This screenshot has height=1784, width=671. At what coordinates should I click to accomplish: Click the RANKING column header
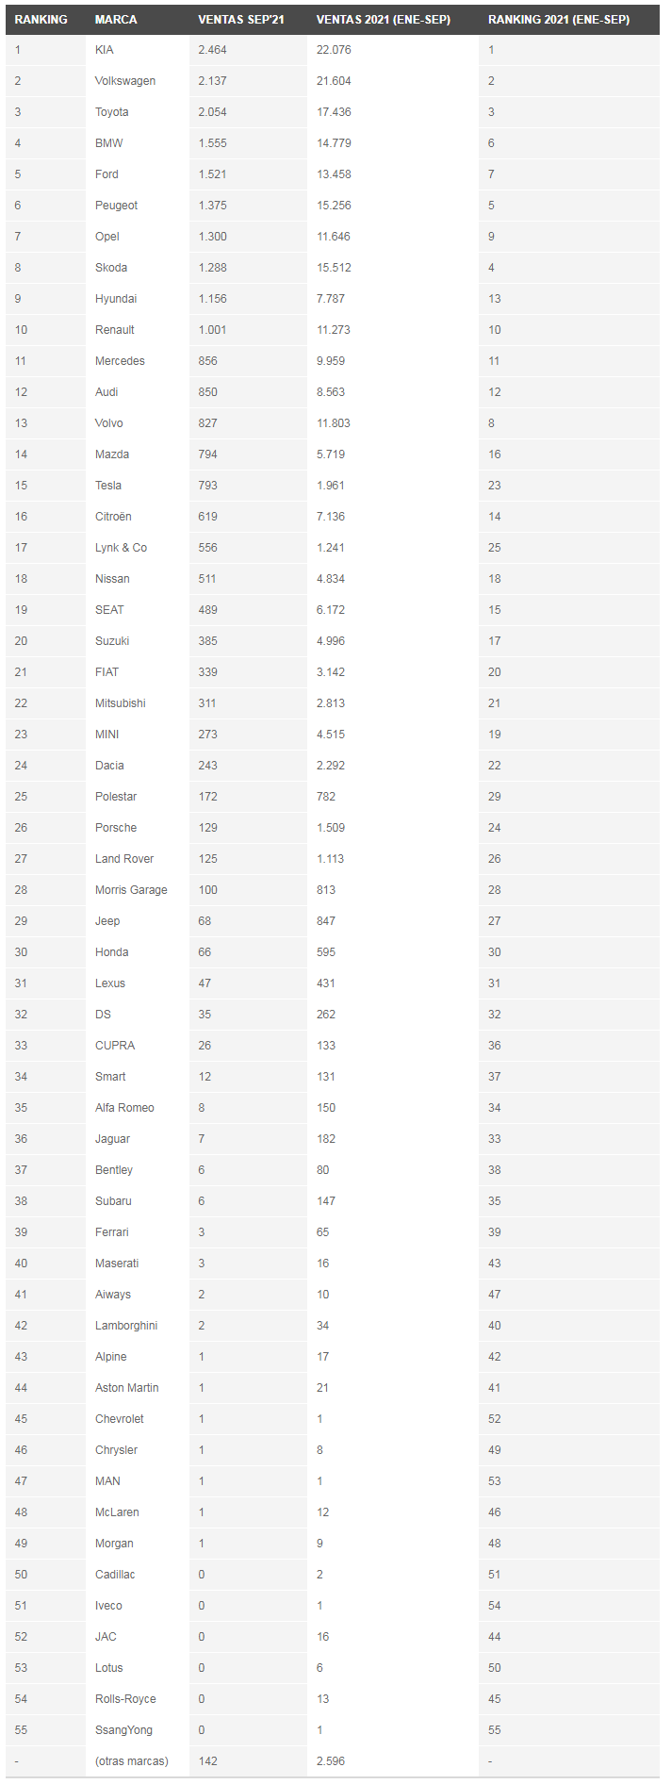click(x=41, y=19)
